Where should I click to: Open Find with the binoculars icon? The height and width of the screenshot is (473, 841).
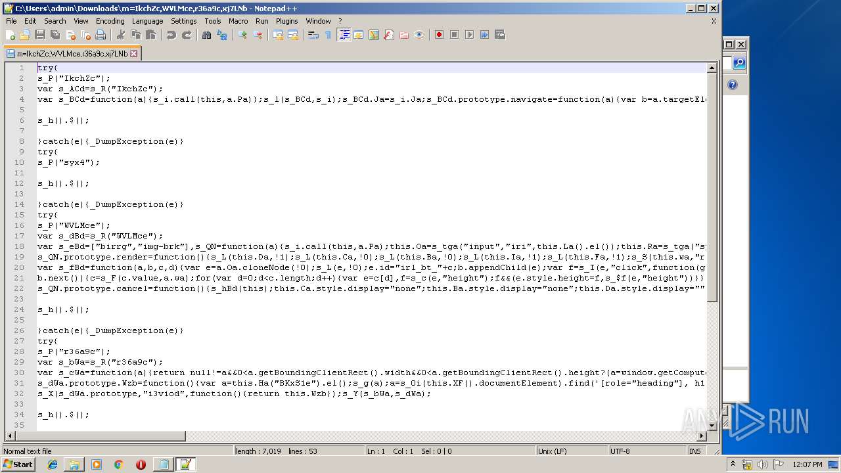coord(206,35)
